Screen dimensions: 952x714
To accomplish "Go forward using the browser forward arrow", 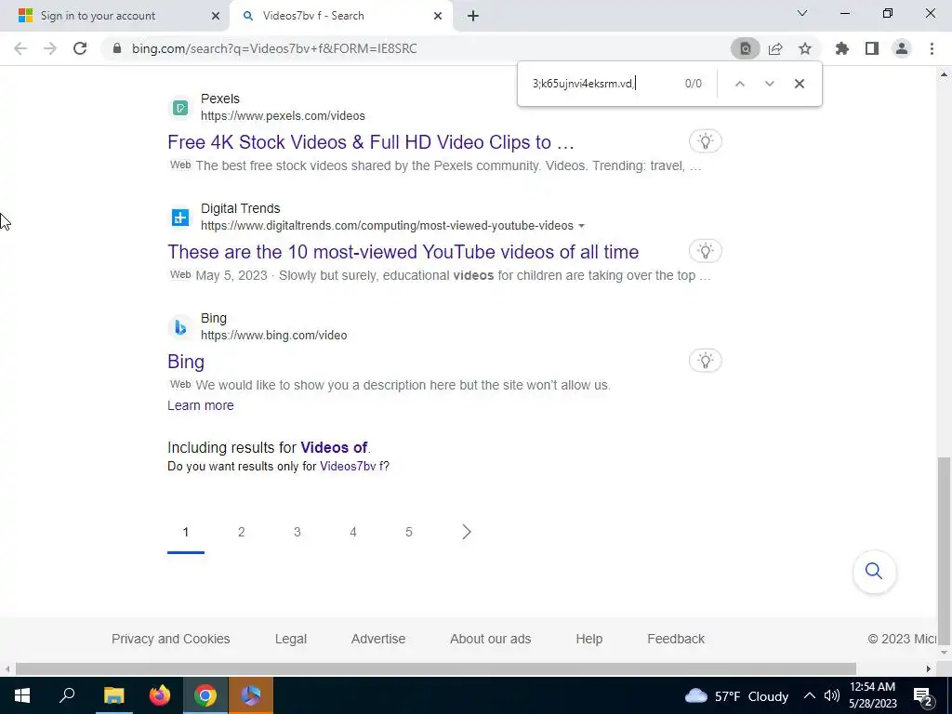I will point(50,48).
